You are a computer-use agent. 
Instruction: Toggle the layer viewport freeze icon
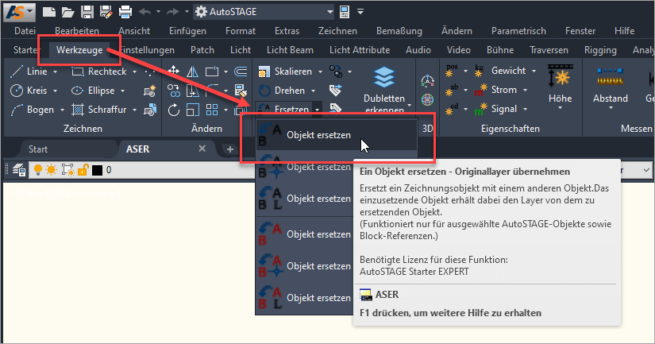pos(68,170)
